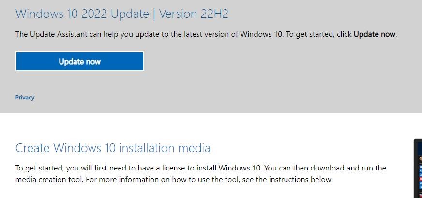Click the bold "Update now" text in sentence

(x=375, y=34)
